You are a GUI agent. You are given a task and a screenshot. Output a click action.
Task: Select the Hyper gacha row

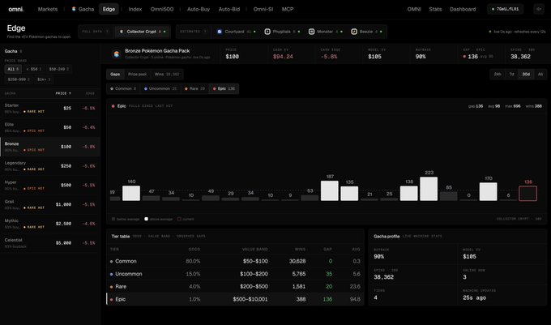coord(50,185)
